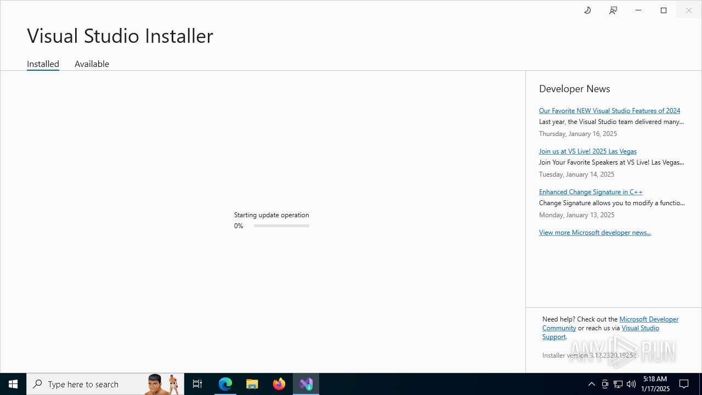Click the 0% progress value
702x395 pixels.
tap(239, 226)
